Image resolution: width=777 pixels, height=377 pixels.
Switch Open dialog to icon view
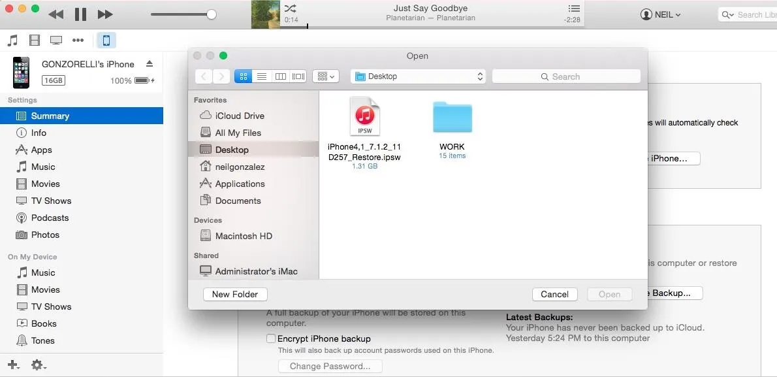pos(243,76)
